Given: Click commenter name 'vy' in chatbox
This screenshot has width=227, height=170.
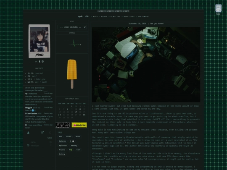Looking at the screenshot, I should coord(26,94).
